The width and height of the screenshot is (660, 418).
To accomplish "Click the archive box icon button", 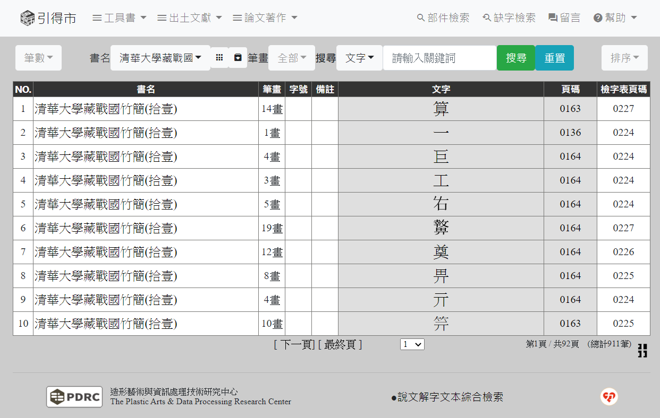I will (238, 57).
